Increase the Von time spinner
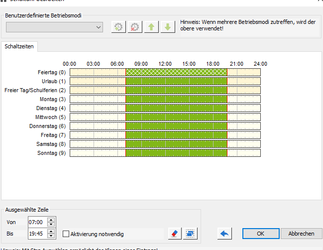The width and height of the screenshot is (323, 250). [51, 220]
